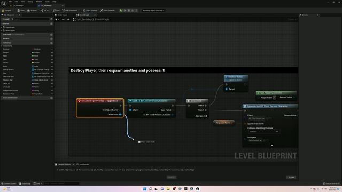This screenshot has width=342, height=192.
Task: Open the Content Drawer
Action: click(9, 183)
